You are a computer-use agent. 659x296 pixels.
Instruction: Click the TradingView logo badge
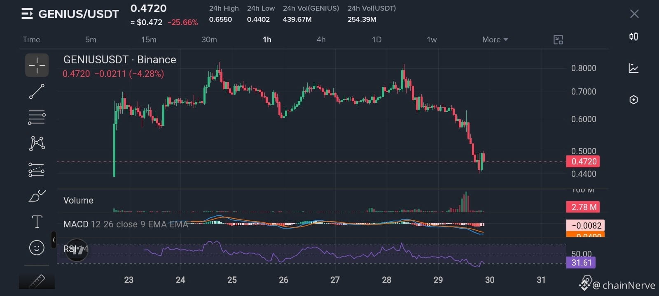(x=77, y=250)
